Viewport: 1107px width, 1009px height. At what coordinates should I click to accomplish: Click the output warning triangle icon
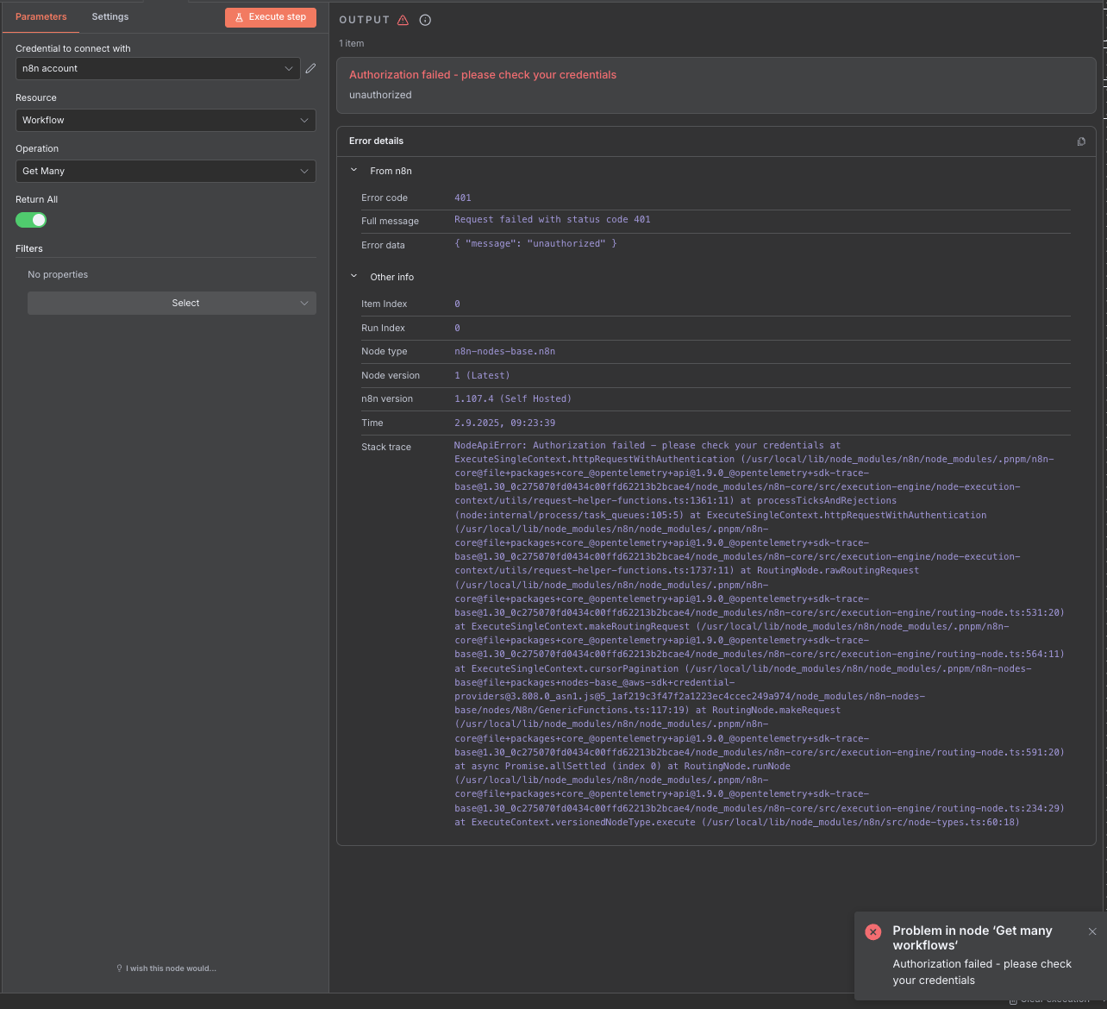(x=403, y=20)
